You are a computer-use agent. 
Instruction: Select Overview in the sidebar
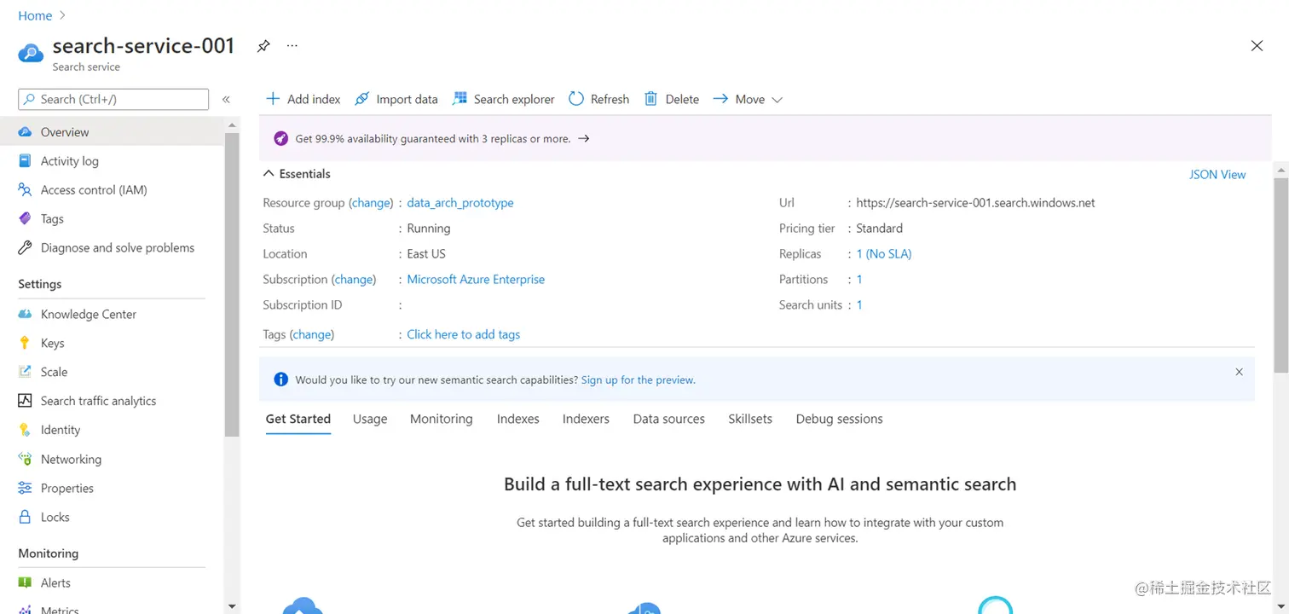tap(112, 131)
